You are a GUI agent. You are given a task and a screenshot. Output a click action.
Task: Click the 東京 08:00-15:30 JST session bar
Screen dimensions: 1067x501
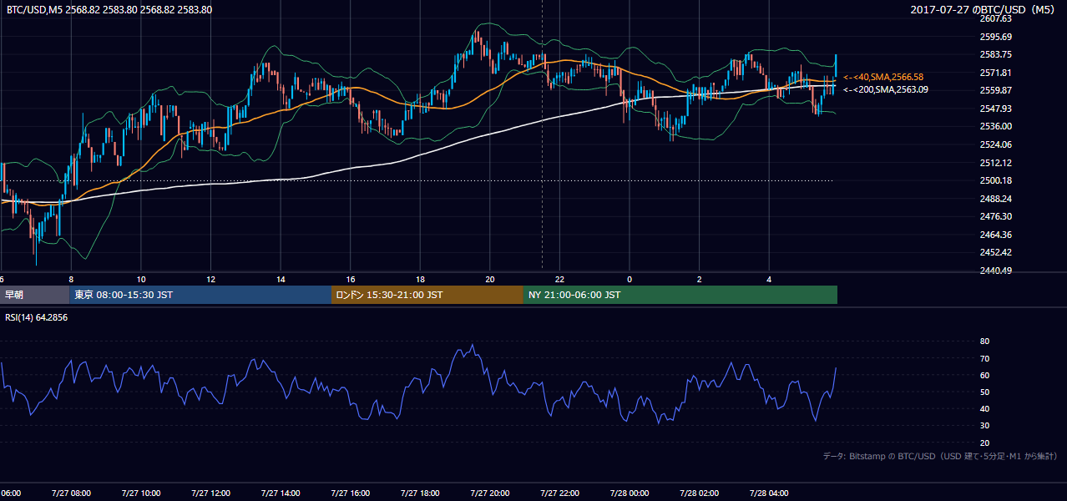point(200,295)
